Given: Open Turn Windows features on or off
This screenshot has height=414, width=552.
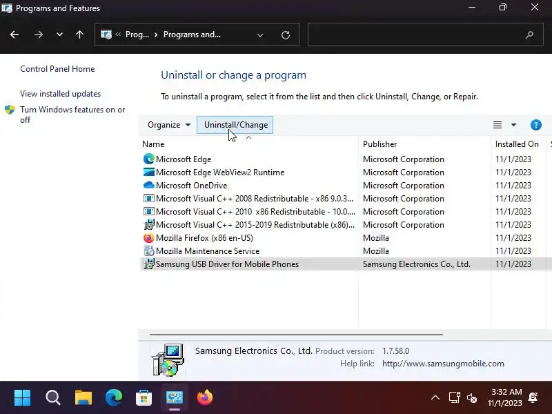Looking at the screenshot, I should [72, 115].
